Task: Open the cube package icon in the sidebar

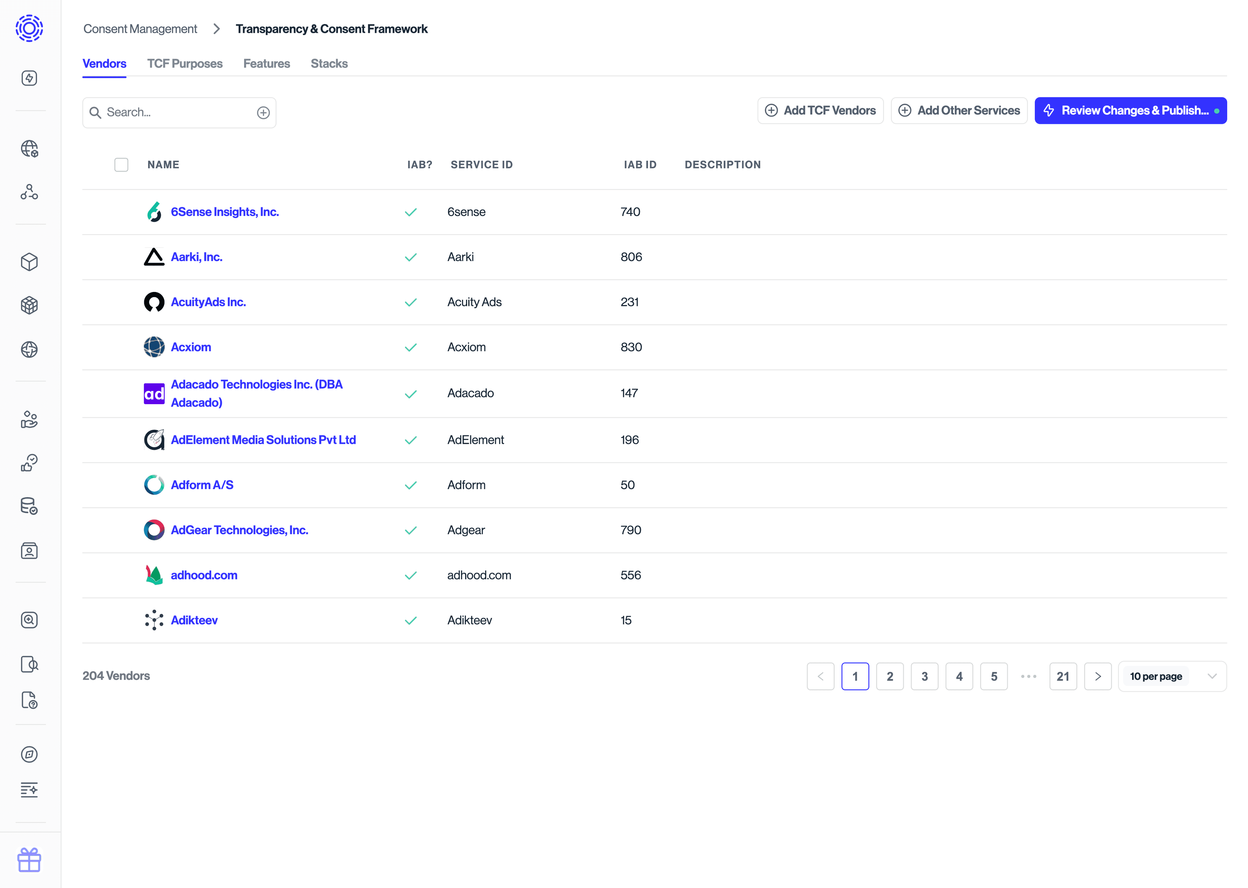Action: tap(30, 262)
